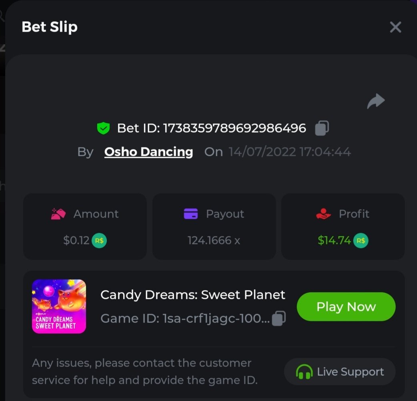Click the truncated Game ID text
This screenshot has height=401, width=417.
(185, 318)
